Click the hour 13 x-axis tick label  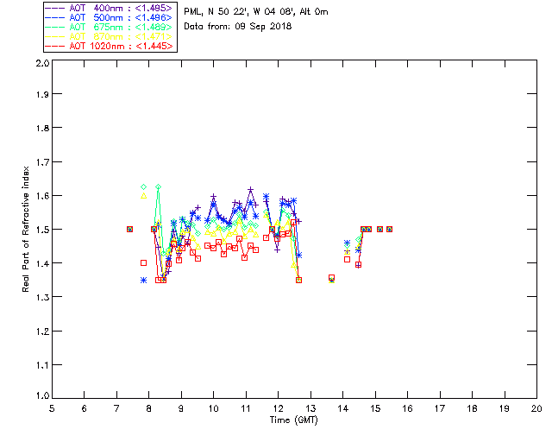[x=310, y=408]
